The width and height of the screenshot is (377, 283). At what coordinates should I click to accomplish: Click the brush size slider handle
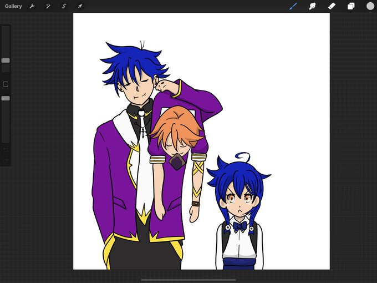point(6,60)
